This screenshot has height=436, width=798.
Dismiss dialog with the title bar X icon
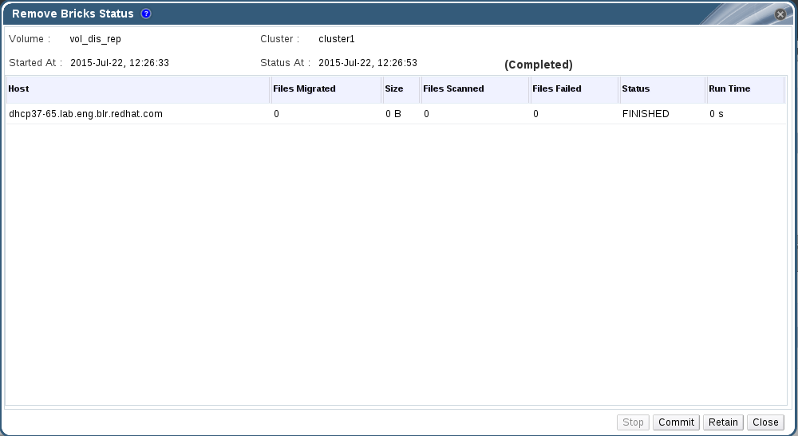(x=780, y=14)
